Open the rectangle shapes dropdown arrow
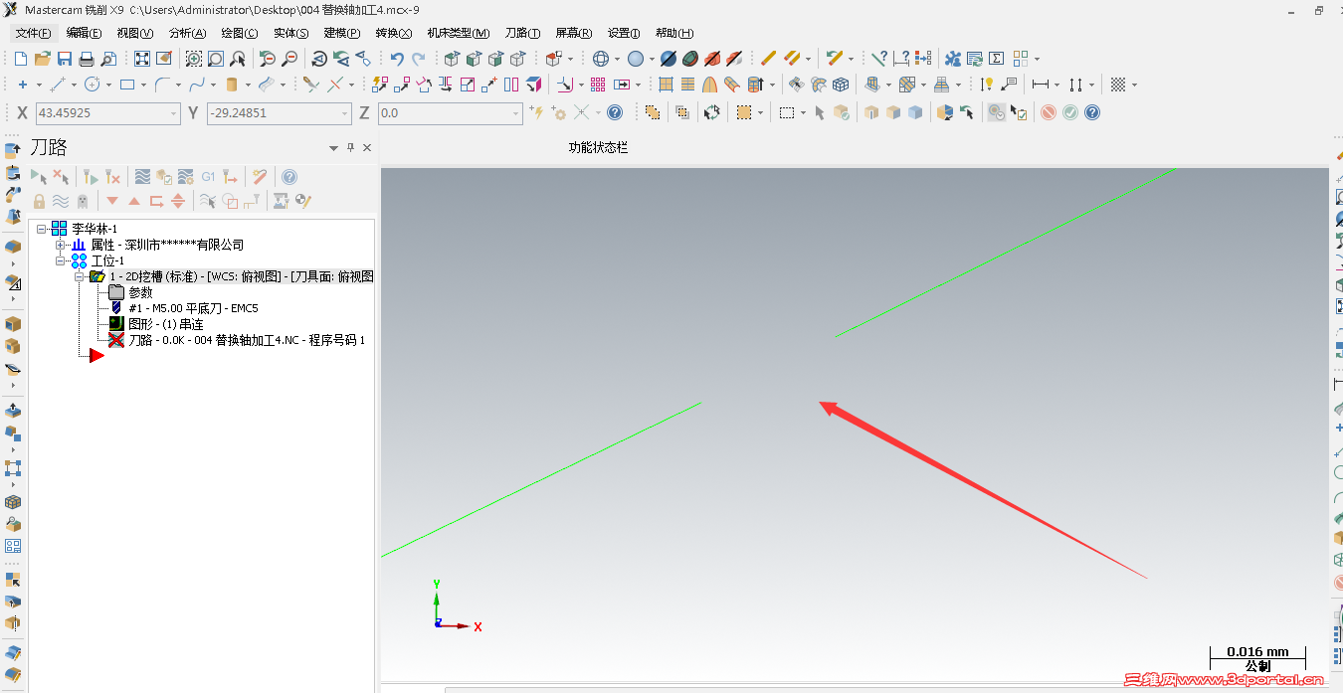 pyautogui.click(x=143, y=85)
